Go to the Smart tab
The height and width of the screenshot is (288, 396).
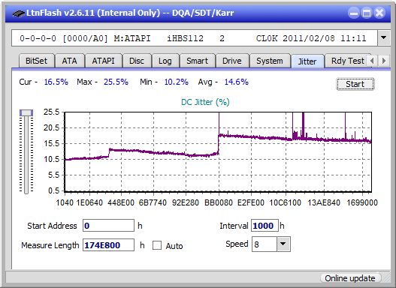197,61
